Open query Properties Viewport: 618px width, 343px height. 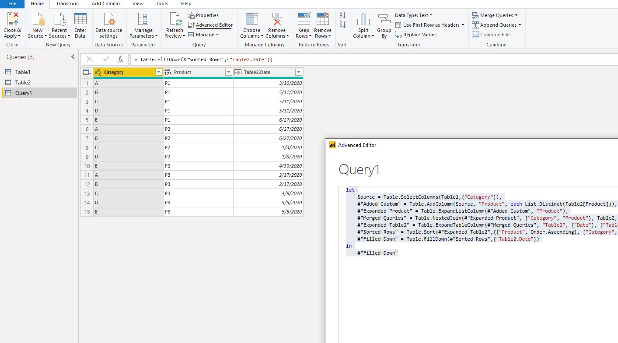tap(203, 15)
